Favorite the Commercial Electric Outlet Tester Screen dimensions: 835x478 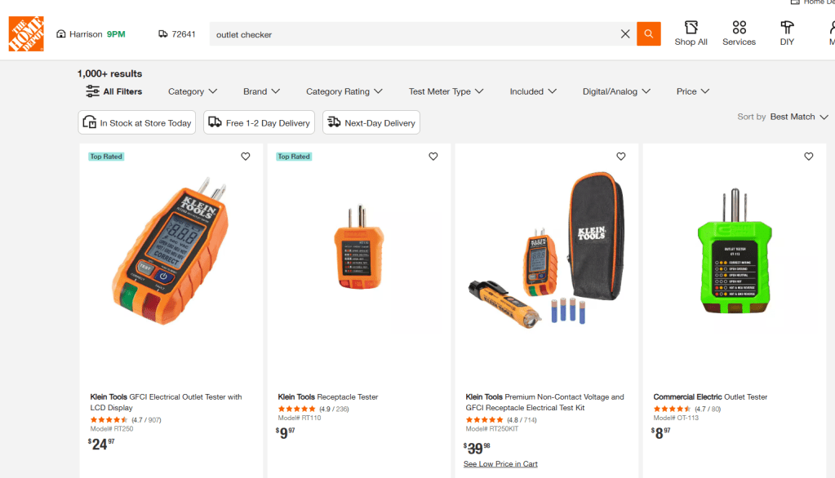[x=809, y=157]
